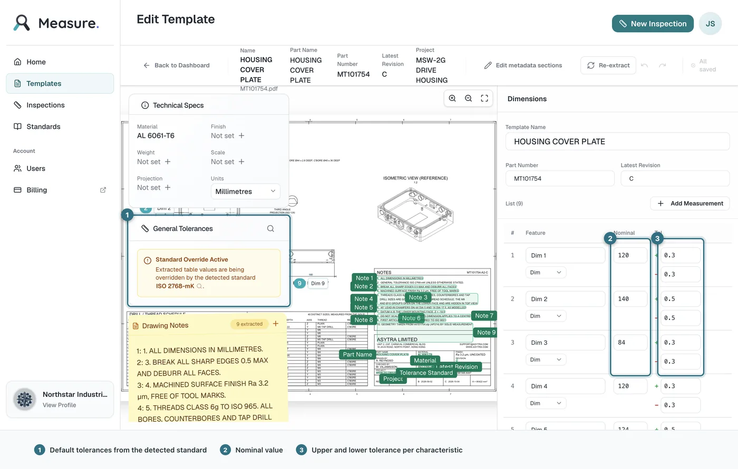Look up ISO 2768-mK standard magnifier icon

(199, 286)
